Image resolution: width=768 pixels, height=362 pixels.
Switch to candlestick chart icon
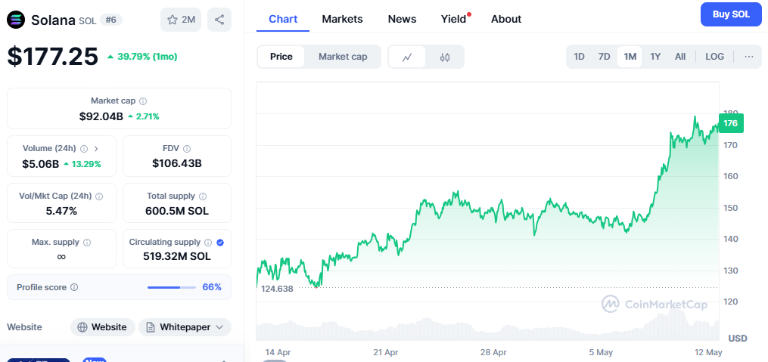tap(445, 57)
